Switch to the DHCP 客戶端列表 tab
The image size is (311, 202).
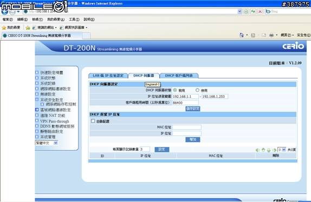[x=179, y=76]
